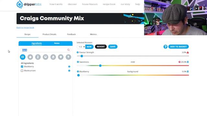
Task: Click info icon next to Sweetness label
Action: pos(78,62)
